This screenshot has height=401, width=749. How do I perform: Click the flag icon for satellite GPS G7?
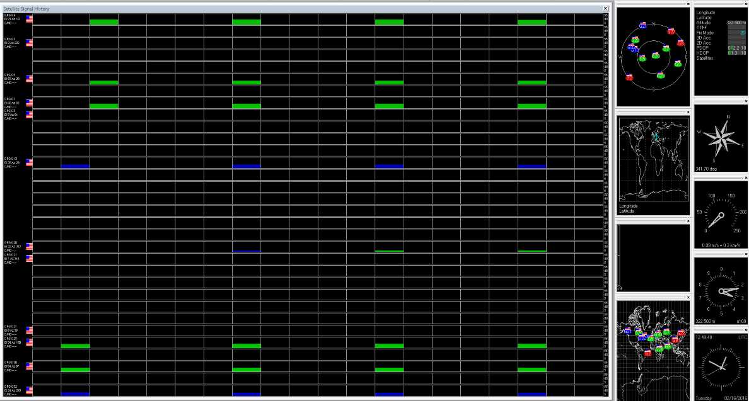(29, 103)
